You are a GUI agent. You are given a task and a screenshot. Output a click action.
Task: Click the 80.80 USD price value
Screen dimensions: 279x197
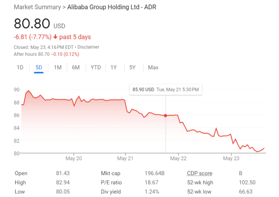pos(40,24)
